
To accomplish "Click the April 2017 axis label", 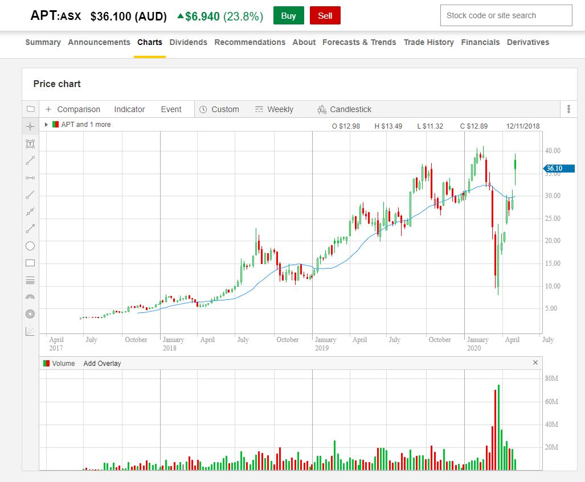I will pyautogui.click(x=56, y=344).
